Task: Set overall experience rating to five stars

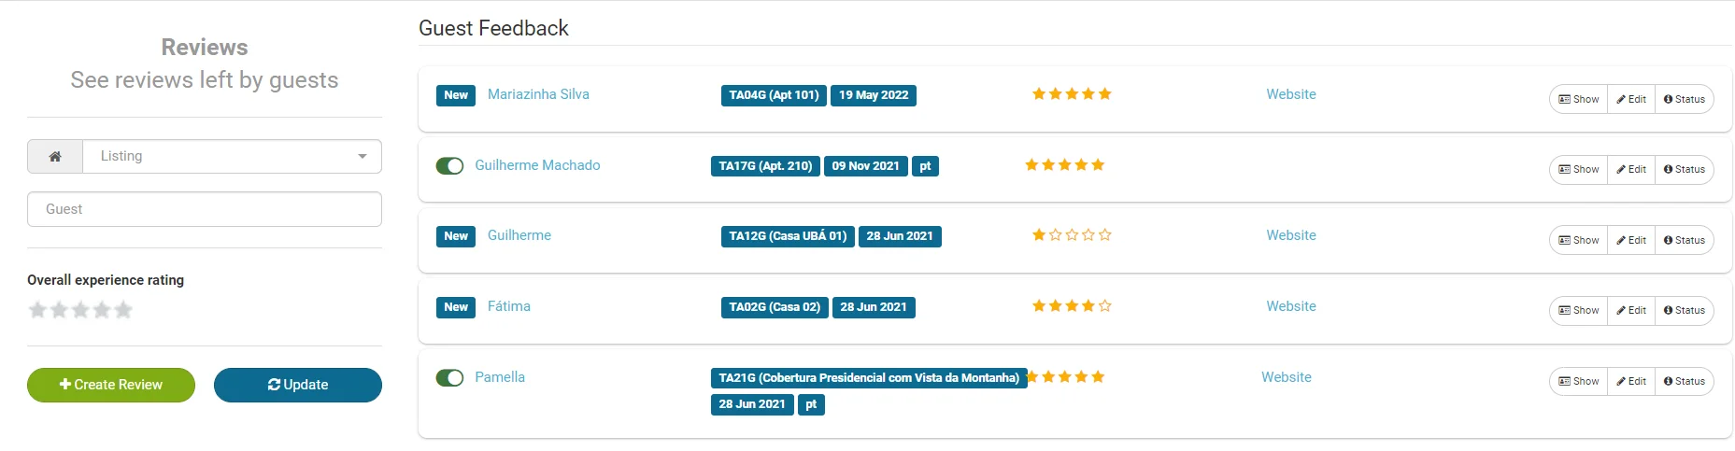Action: pos(123,310)
